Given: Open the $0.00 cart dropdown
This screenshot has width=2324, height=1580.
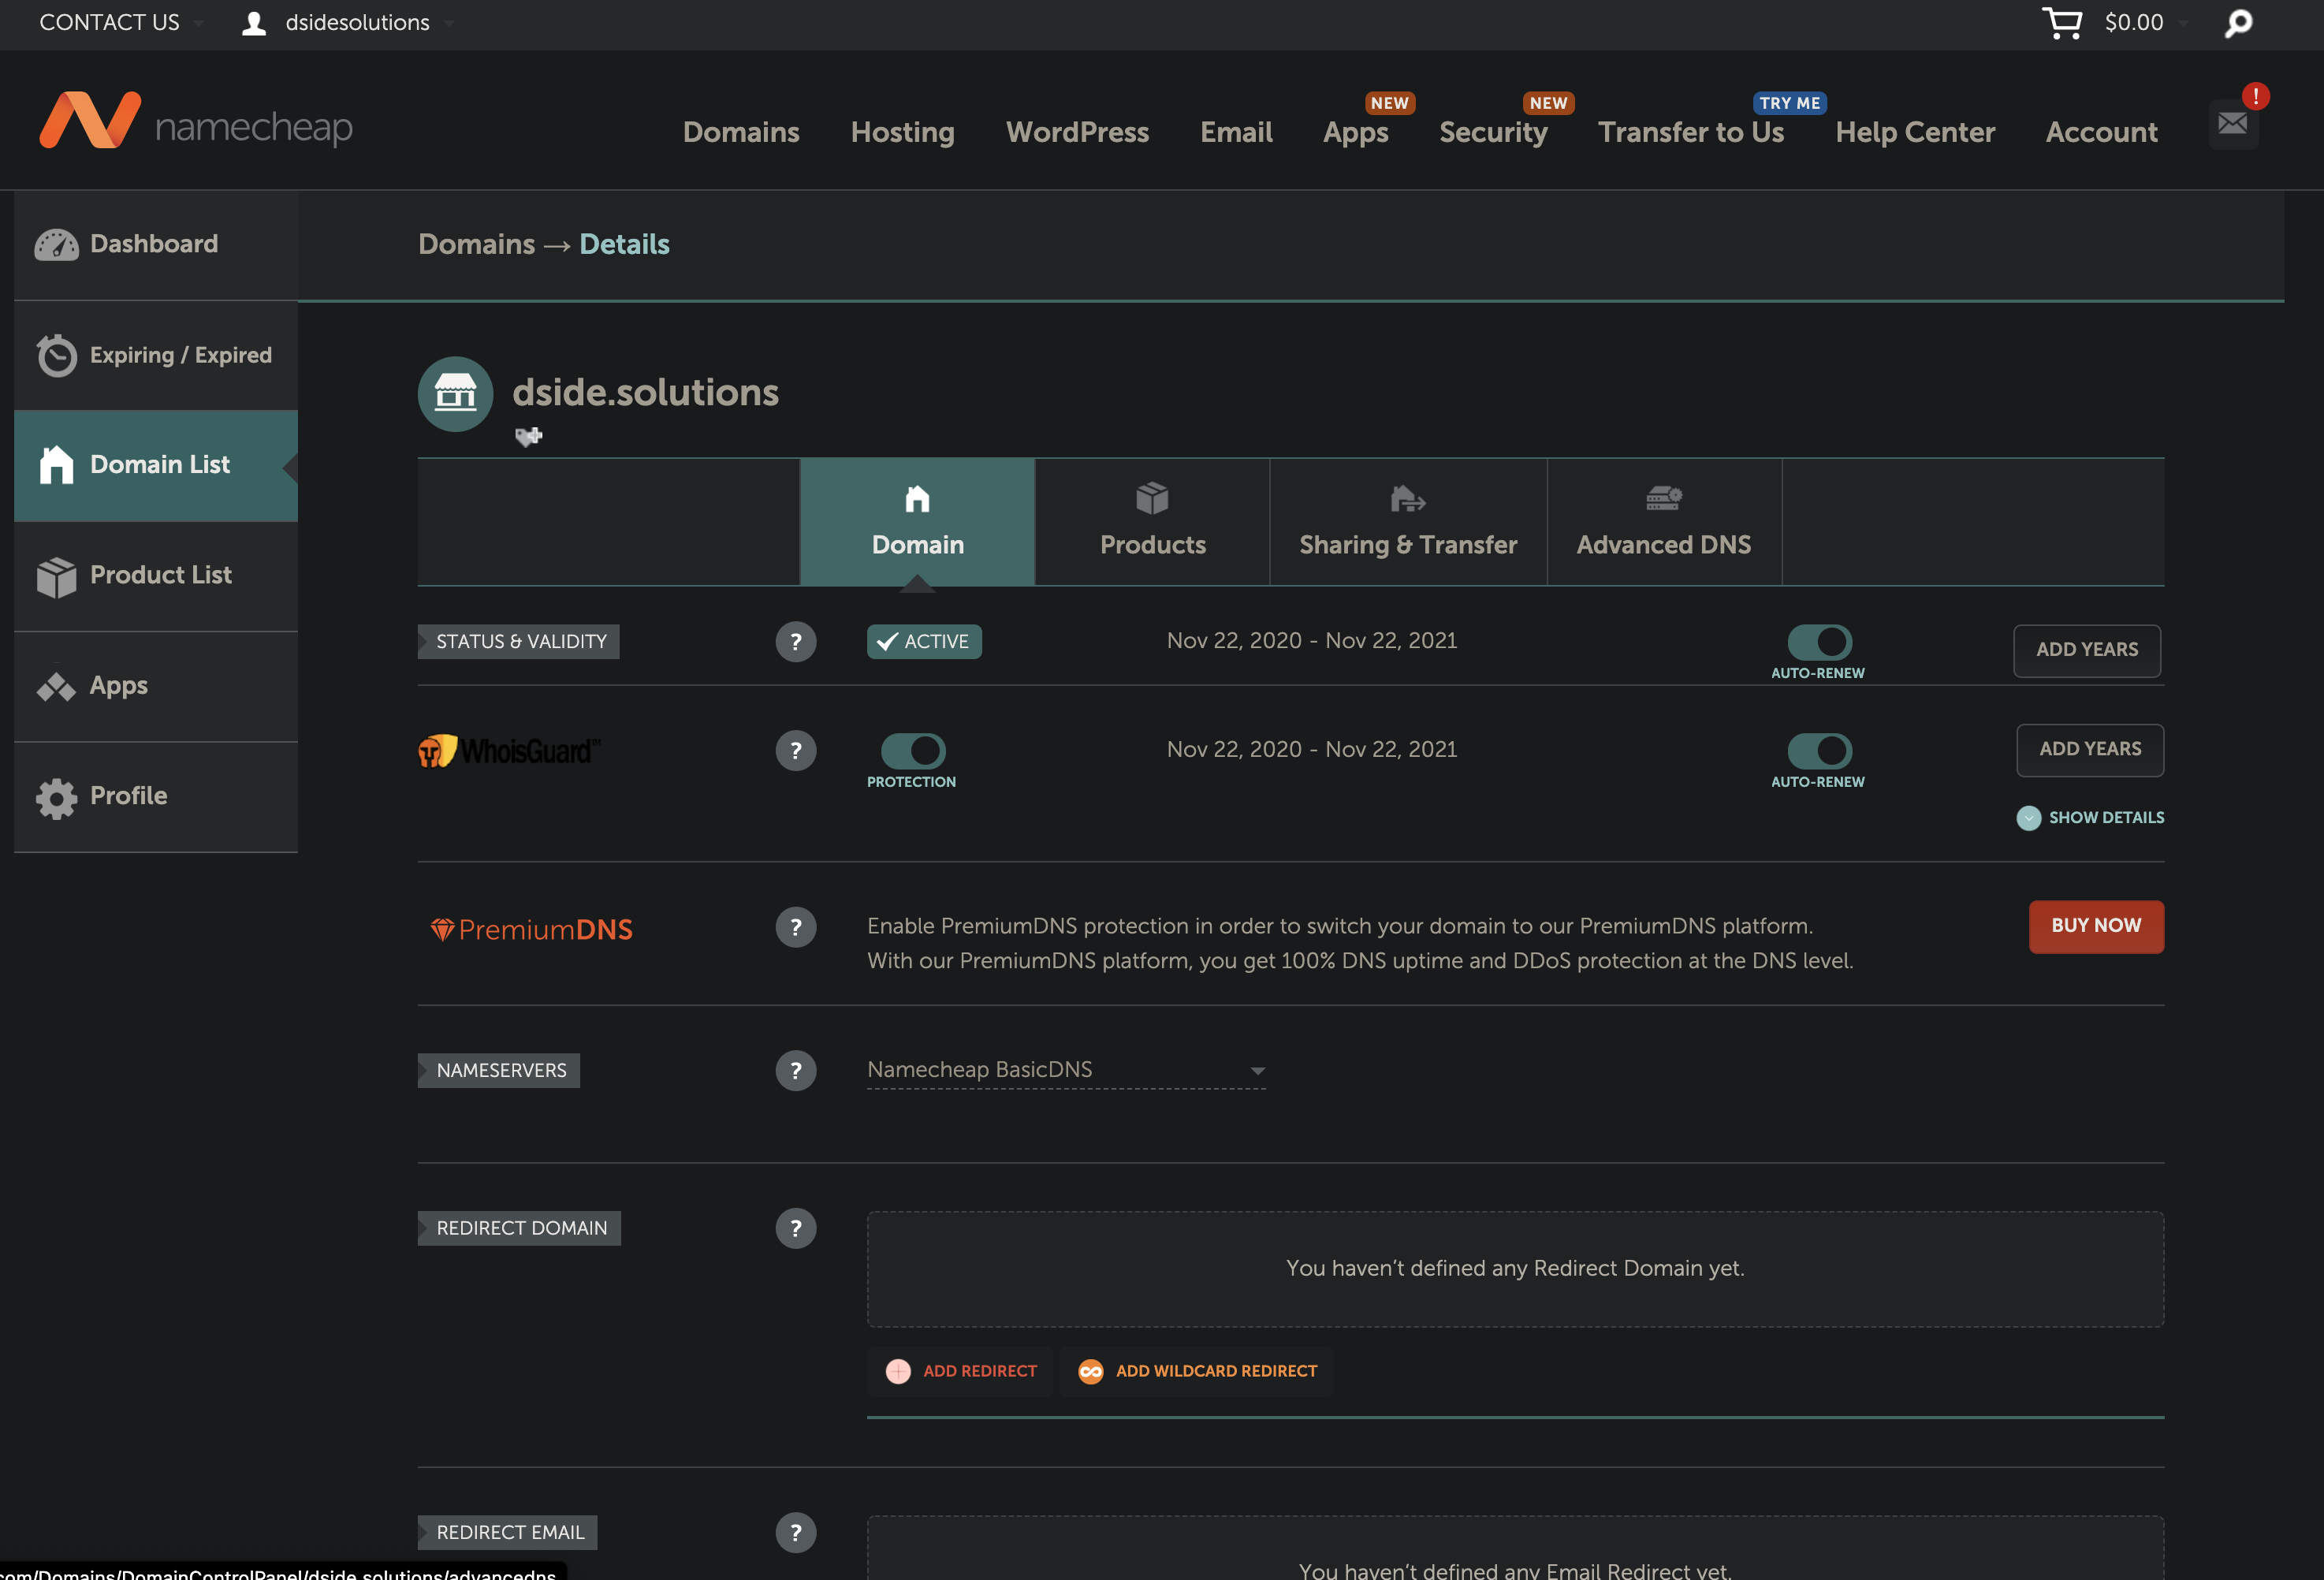Looking at the screenshot, I should (2146, 22).
